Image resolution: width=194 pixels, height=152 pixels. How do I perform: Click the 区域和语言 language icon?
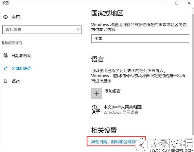point(6,68)
